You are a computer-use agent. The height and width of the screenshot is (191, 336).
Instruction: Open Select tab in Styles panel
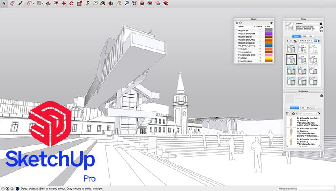click(x=297, y=36)
